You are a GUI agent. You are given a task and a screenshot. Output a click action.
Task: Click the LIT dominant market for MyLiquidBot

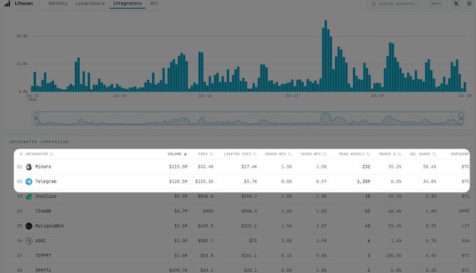[x=465, y=226]
